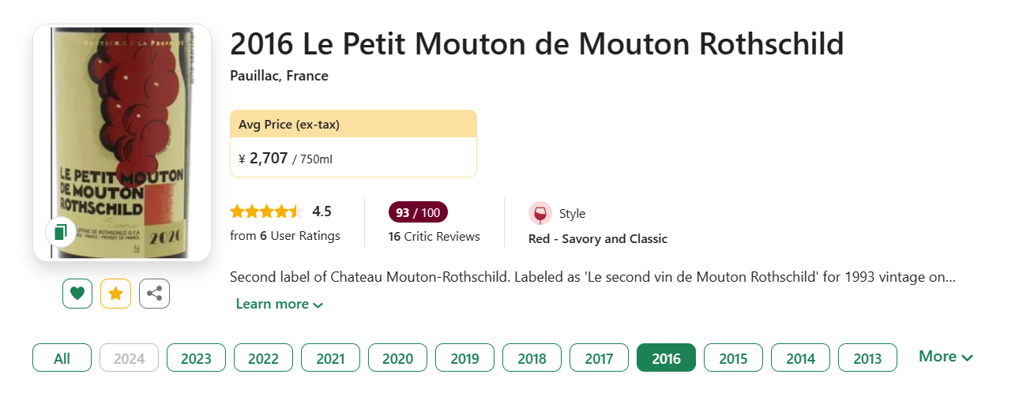Select the All vintages pill

click(62, 358)
